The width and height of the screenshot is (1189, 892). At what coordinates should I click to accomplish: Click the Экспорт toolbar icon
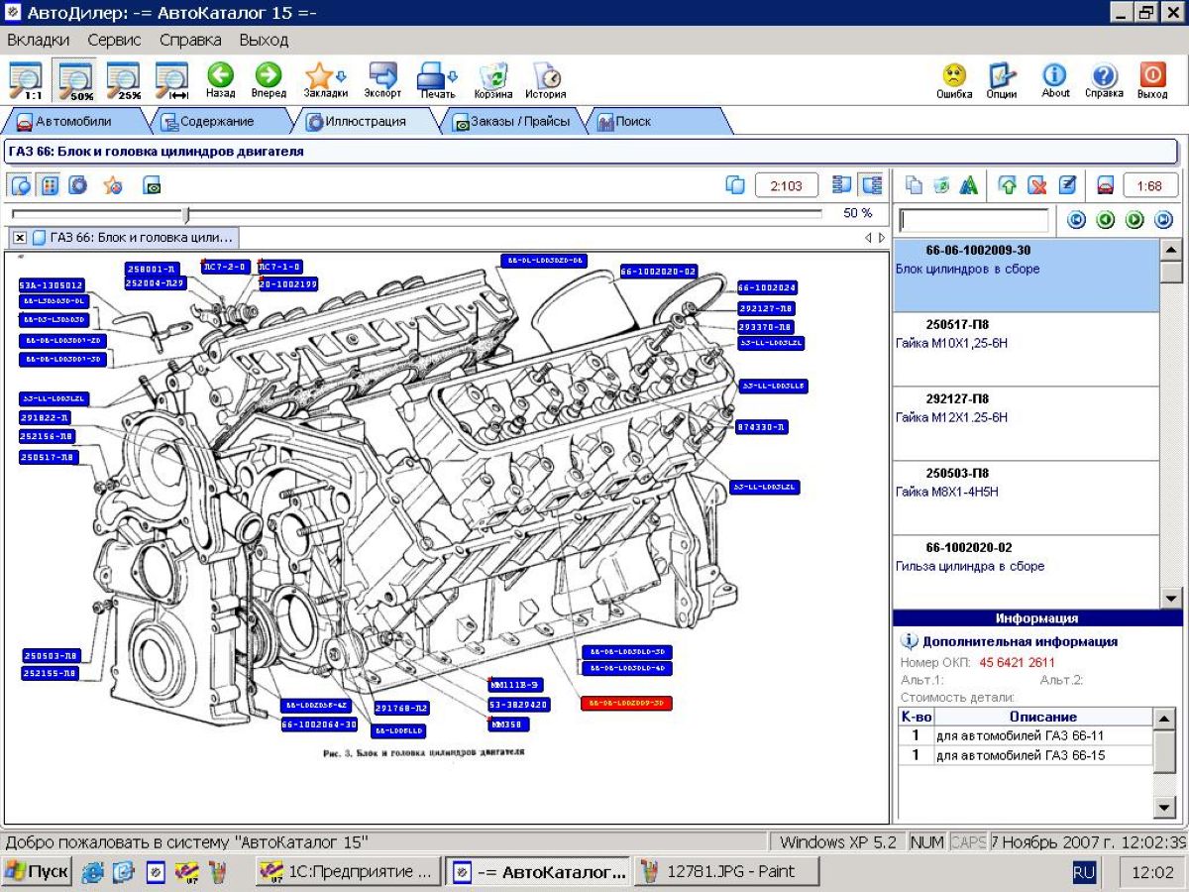click(382, 81)
